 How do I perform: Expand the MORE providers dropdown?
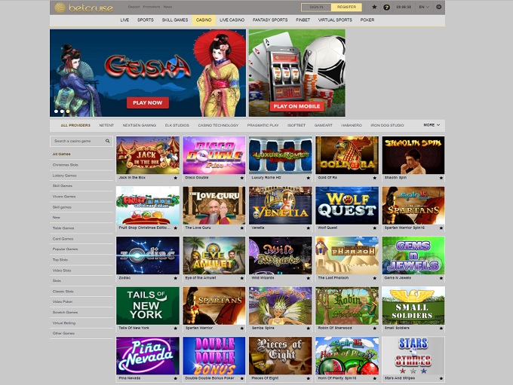point(431,125)
